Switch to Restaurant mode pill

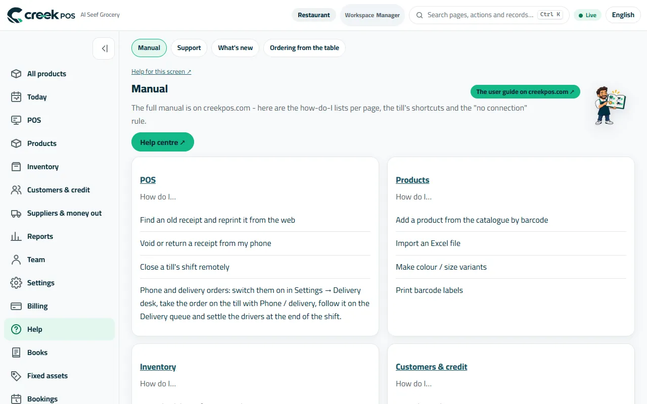point(313,15)
